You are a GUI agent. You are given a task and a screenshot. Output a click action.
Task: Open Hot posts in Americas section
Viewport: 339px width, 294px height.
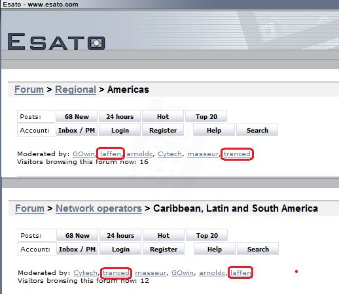click(163, 116)
